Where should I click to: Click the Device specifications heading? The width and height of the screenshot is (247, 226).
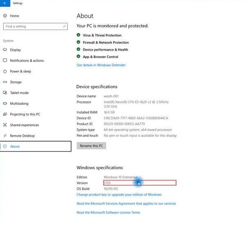[97, 87]
